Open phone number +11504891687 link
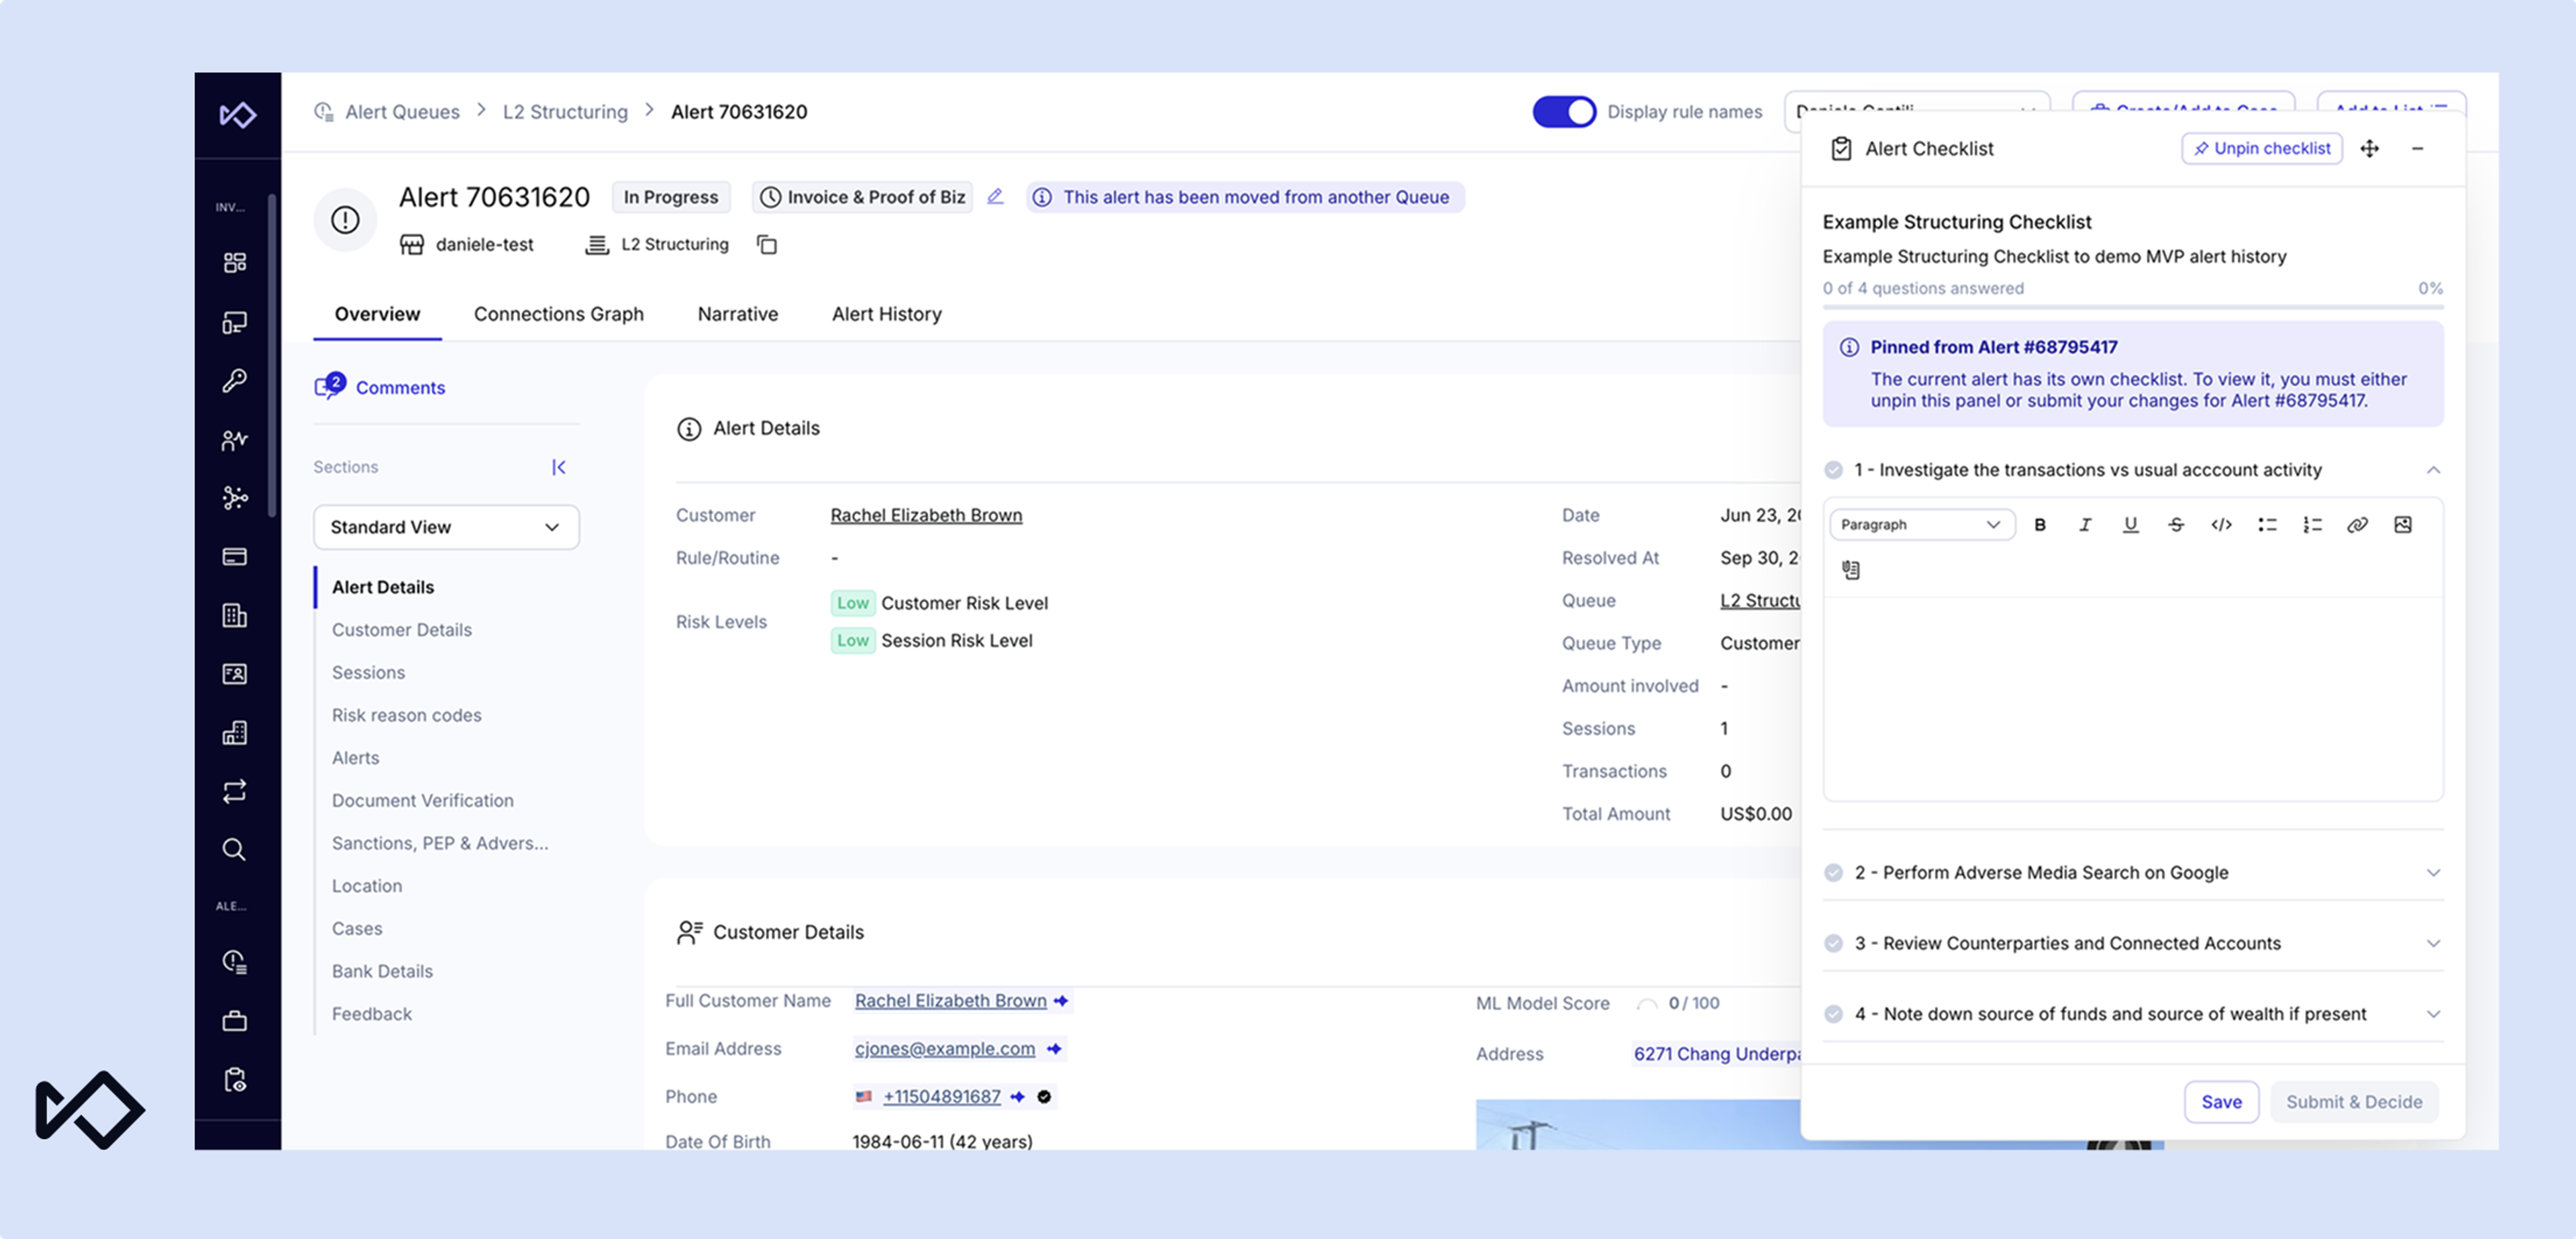Screen dimensions: 2576x1239 click(941, 1096)
